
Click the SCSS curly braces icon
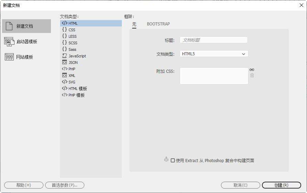pyautogui.click(x=64, y=43)
